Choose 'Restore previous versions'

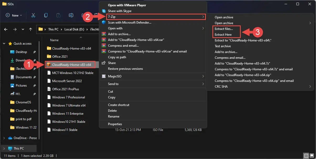153,69
